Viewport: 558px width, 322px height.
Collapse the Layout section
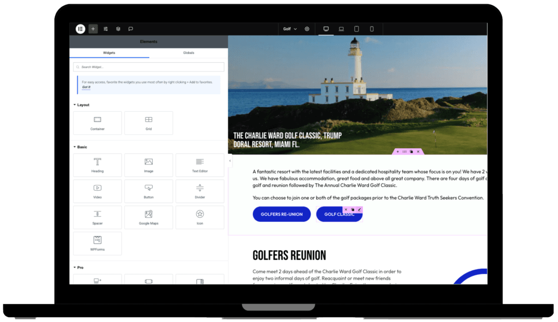pos(82,105)
